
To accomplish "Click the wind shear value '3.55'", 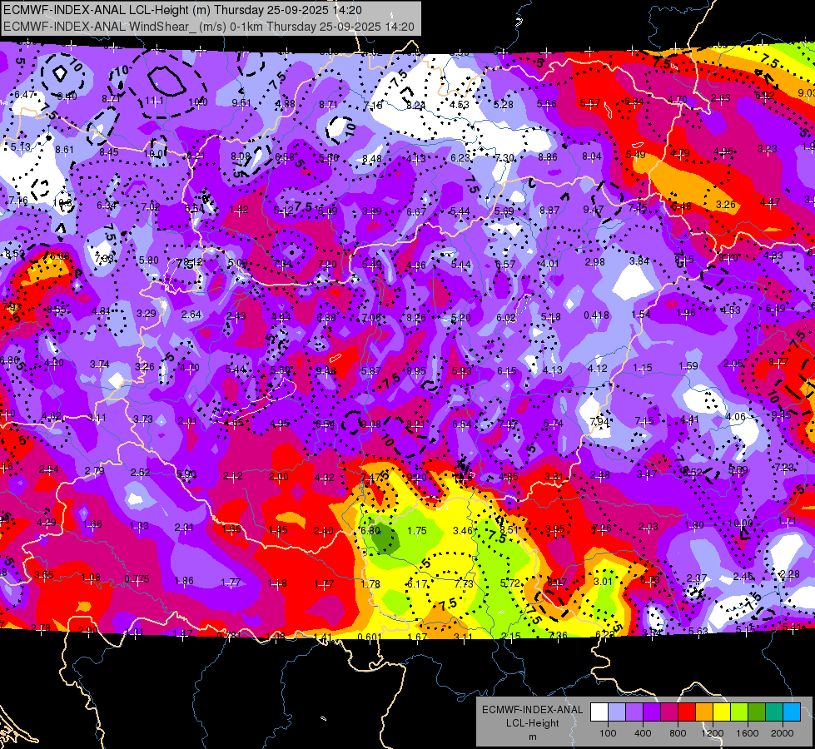I will pos(43,574).
